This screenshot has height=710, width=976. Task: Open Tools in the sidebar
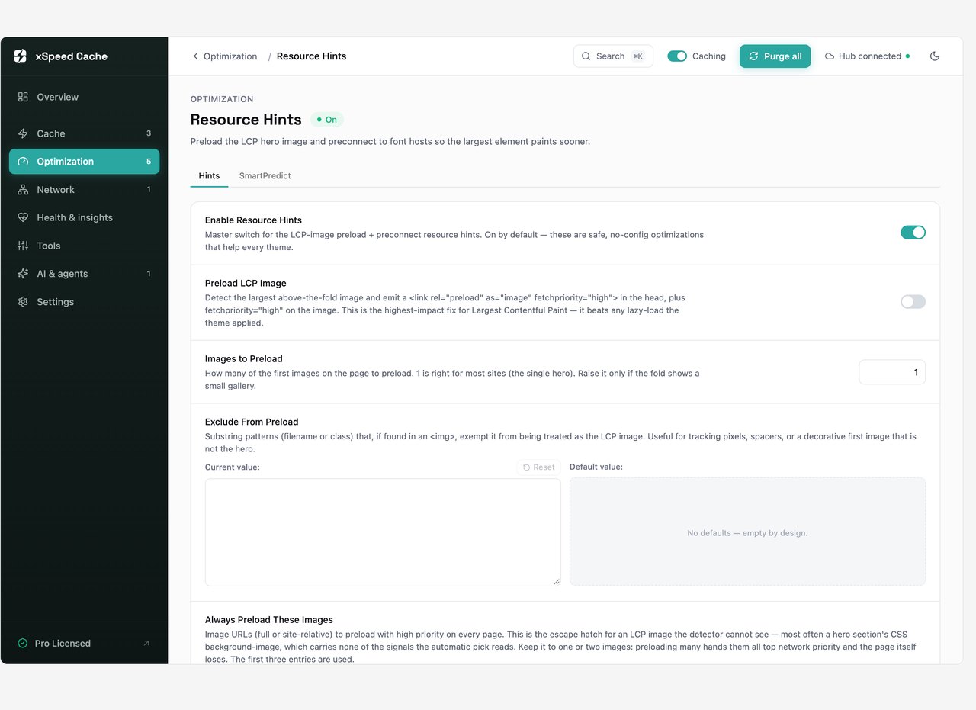84,246
